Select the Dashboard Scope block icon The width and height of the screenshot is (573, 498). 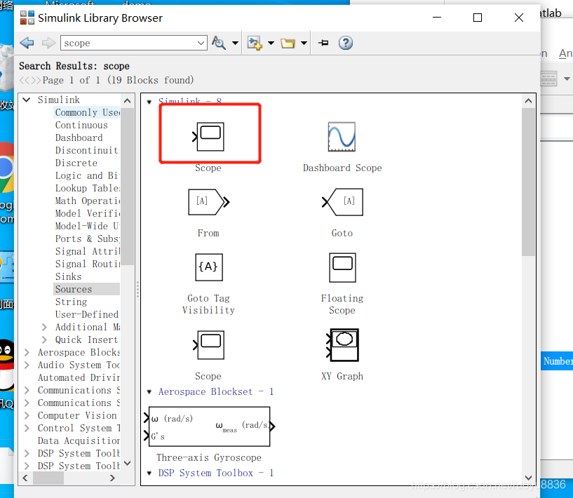click(x=342, y=137)
